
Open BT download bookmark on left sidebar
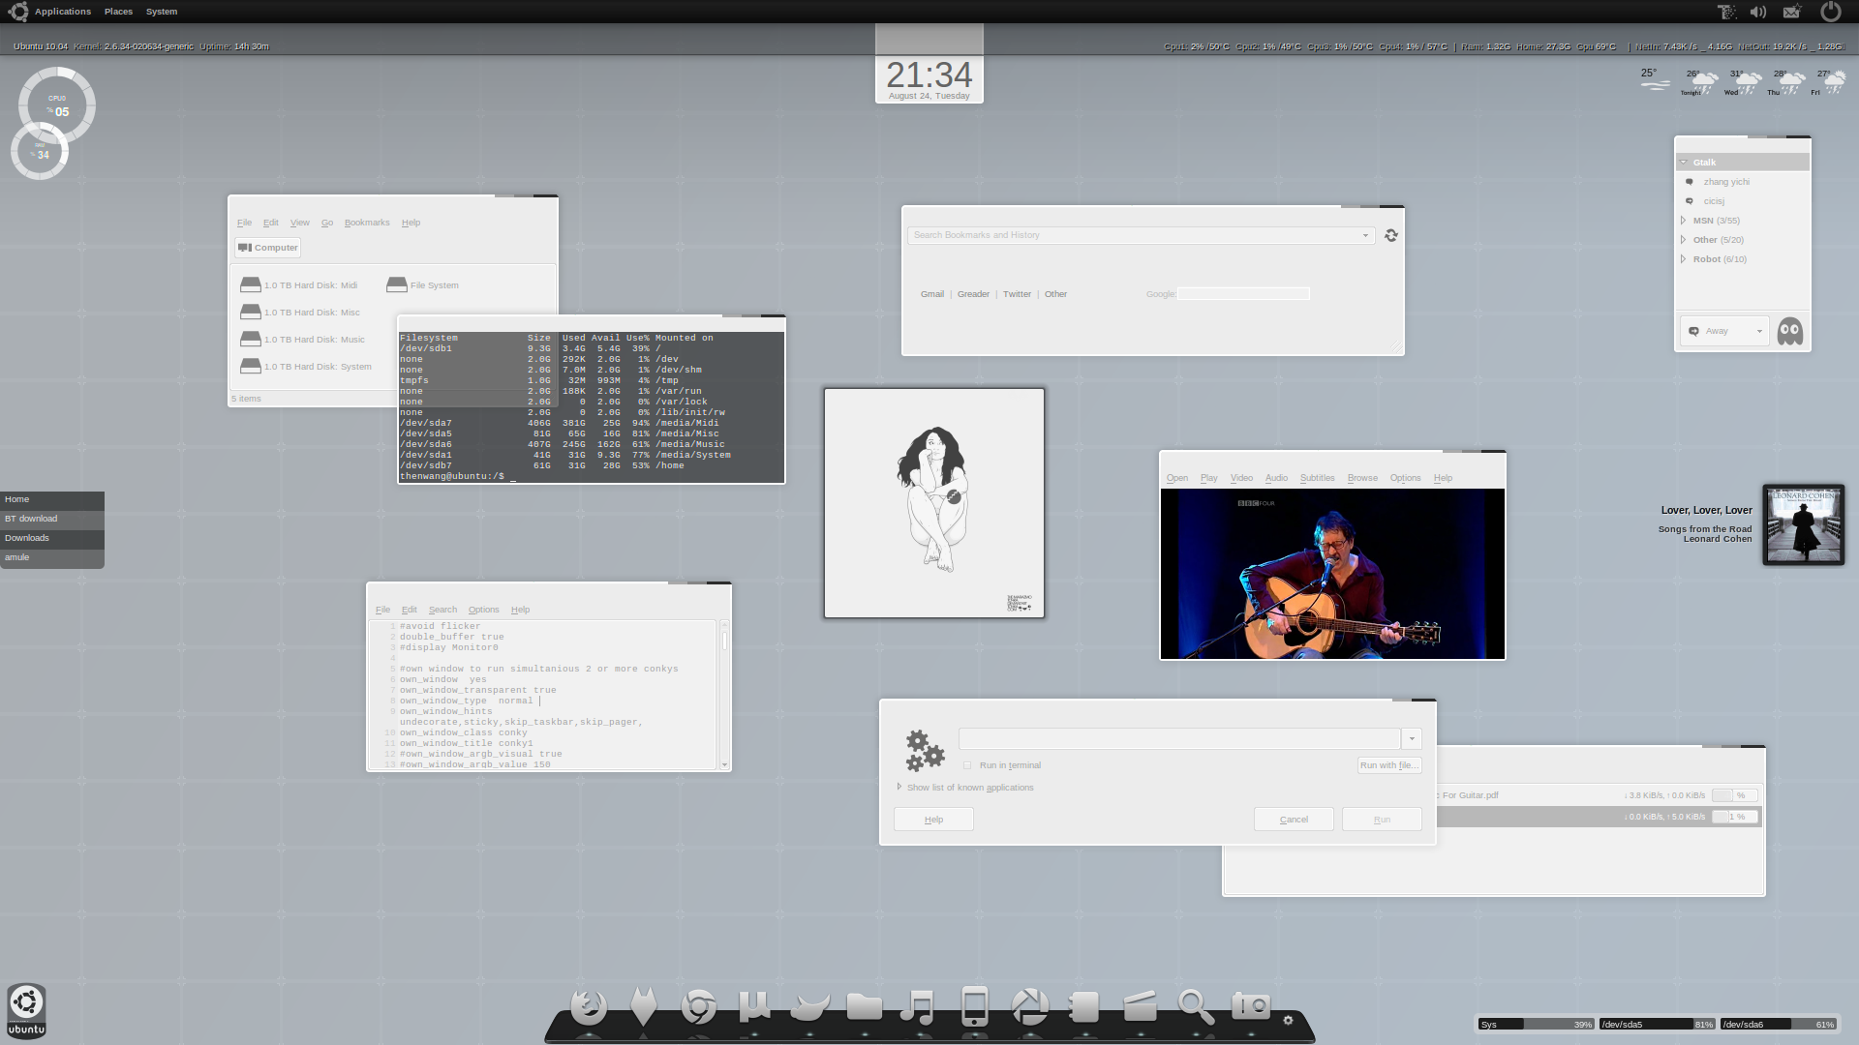[x=52, y=520]
